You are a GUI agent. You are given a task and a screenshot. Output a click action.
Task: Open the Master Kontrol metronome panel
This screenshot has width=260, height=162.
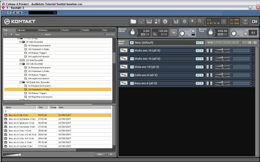157,22
